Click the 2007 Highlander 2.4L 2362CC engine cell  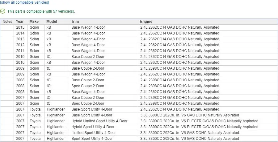click(x=208, y=109)
